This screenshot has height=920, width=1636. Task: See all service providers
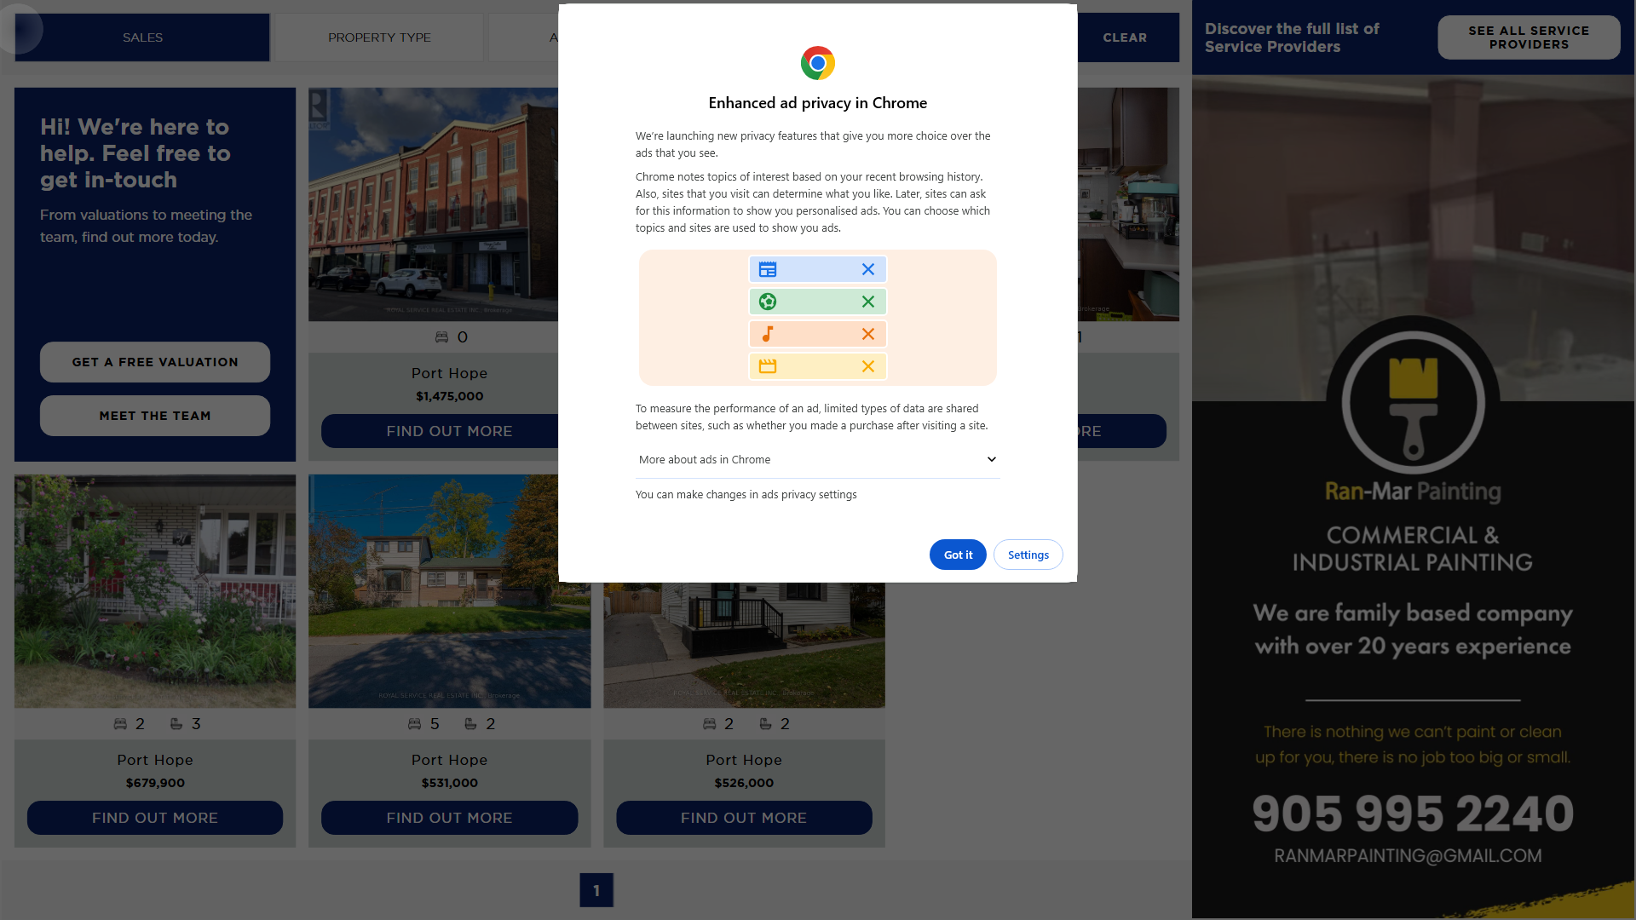tap(1529, 37)
